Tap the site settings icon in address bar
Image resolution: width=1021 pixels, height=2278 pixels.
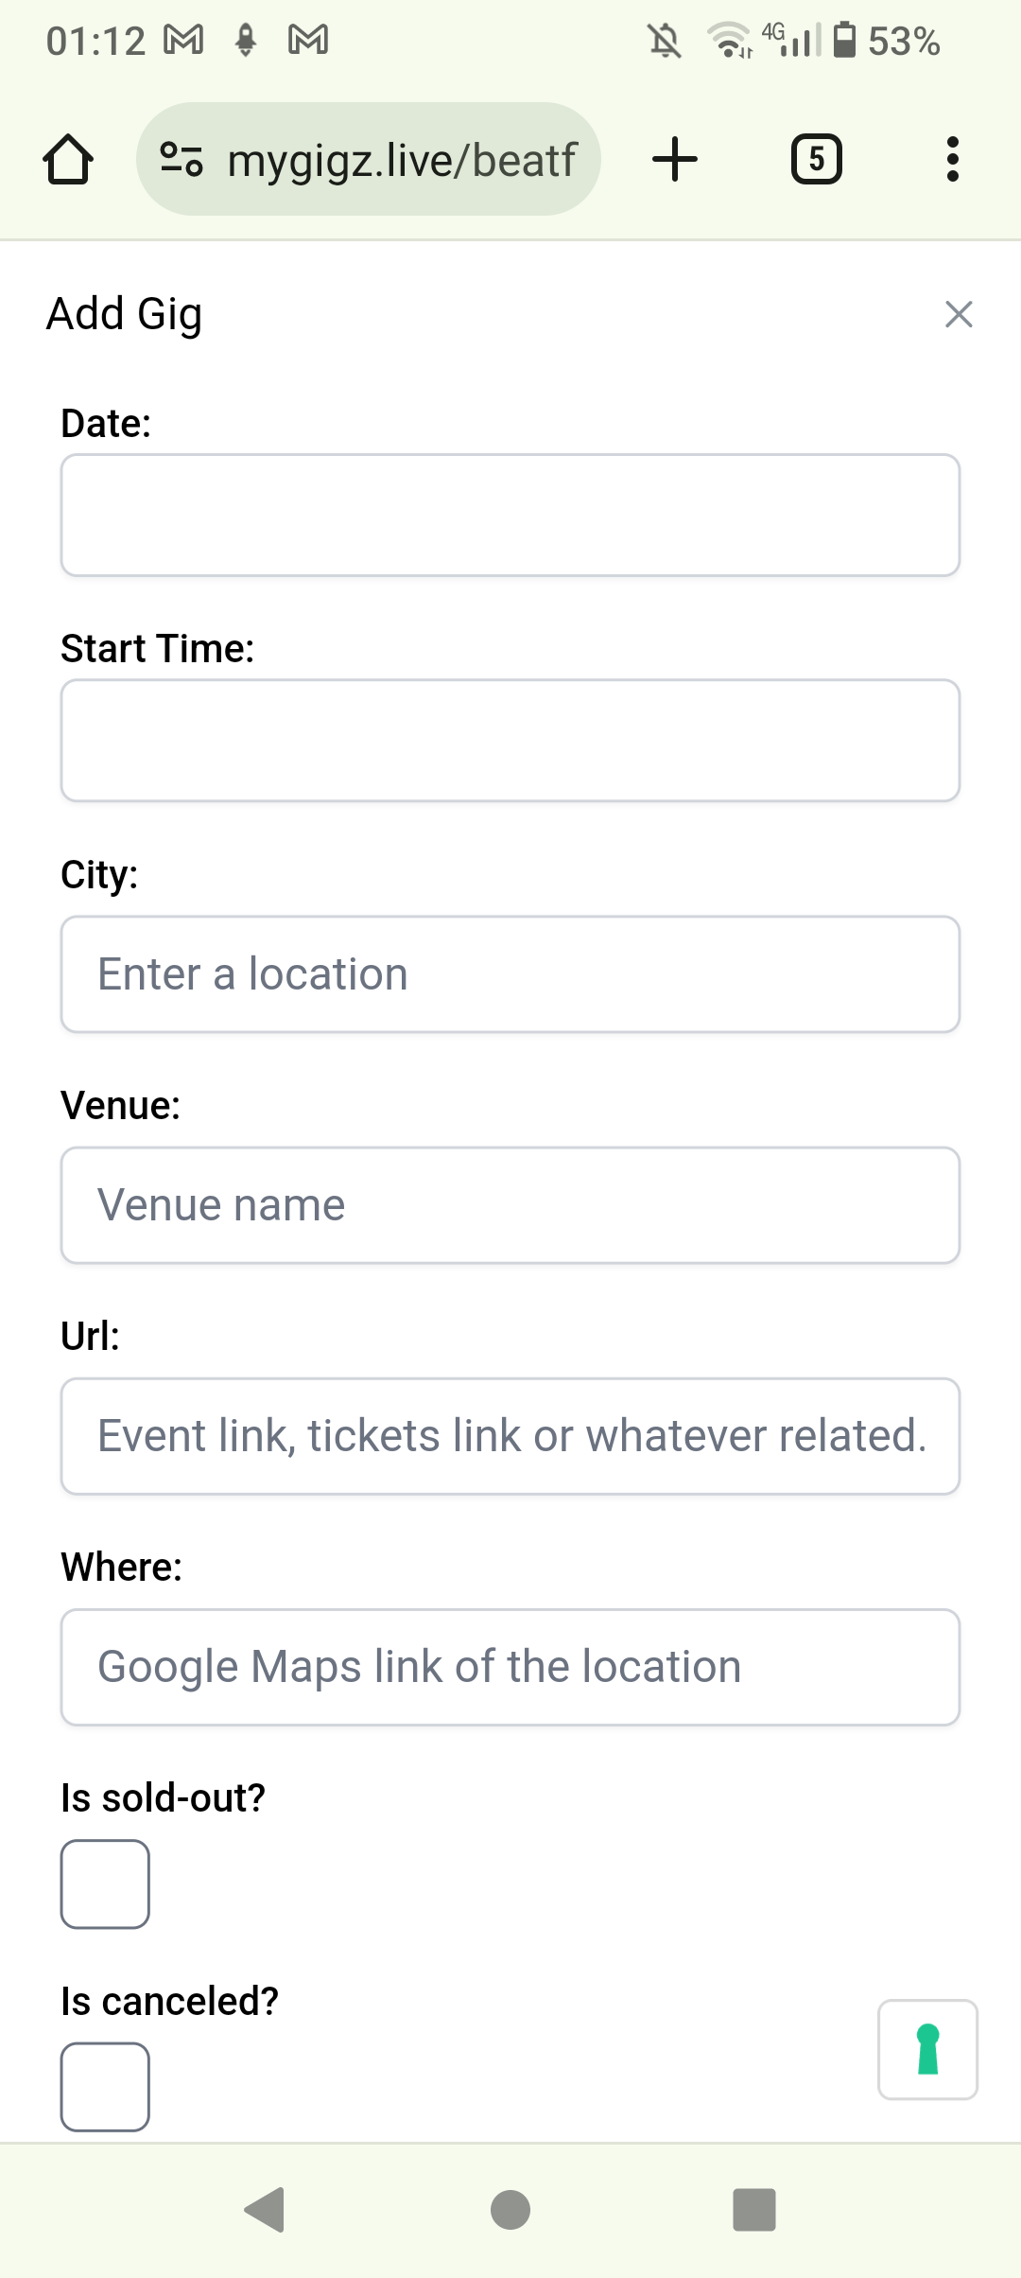click(x=182, y=159)
